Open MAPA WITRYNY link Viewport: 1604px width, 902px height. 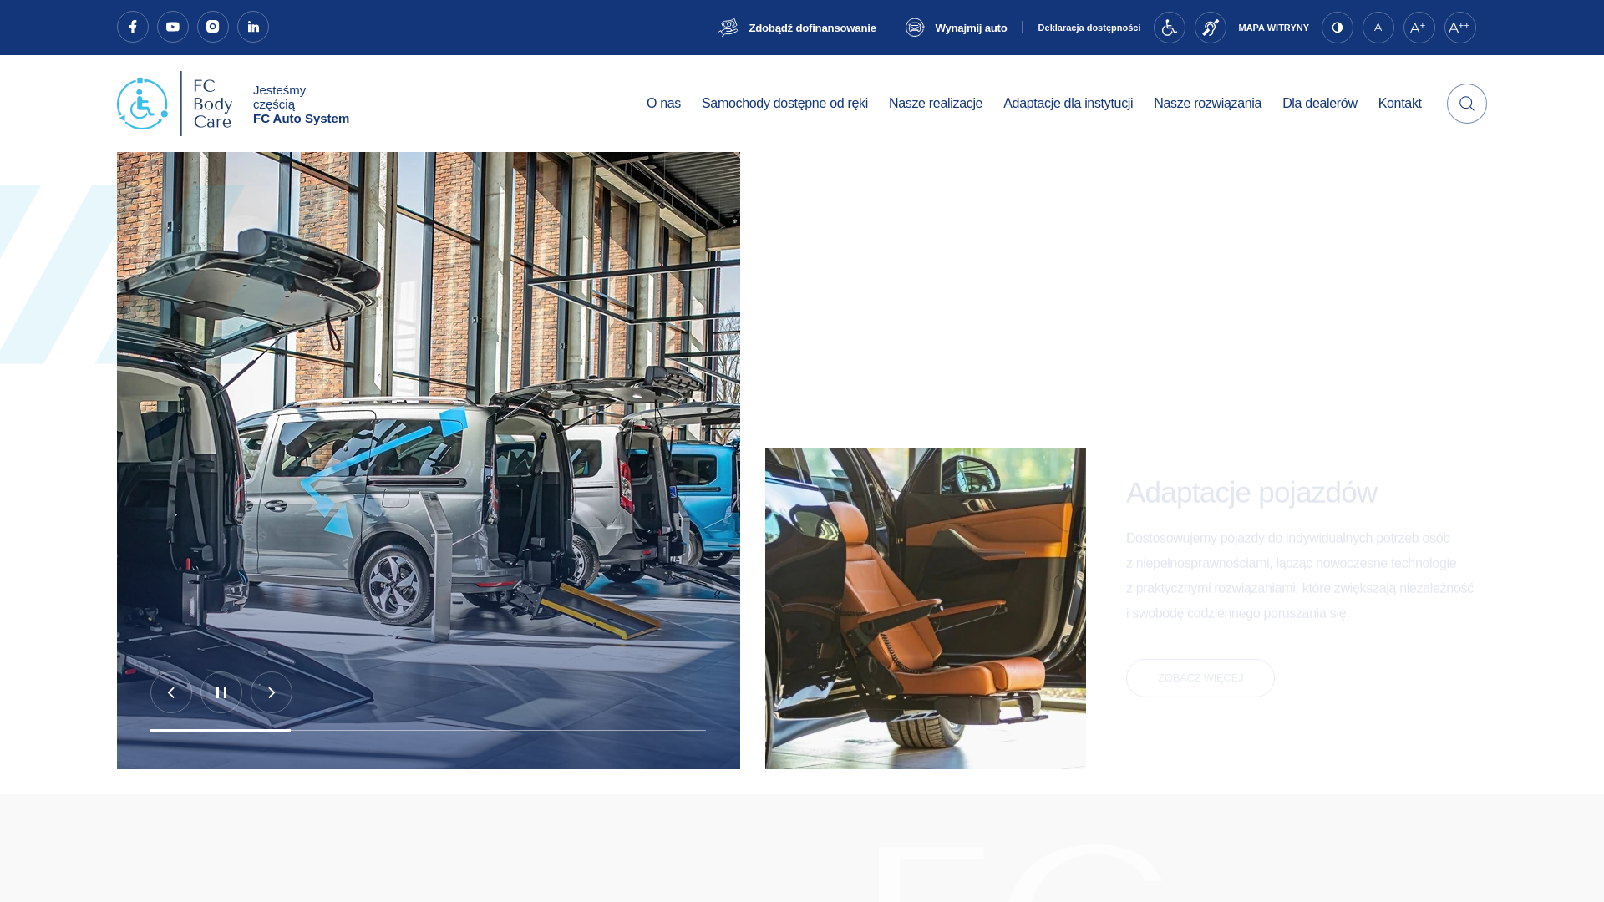[1273, 28]
